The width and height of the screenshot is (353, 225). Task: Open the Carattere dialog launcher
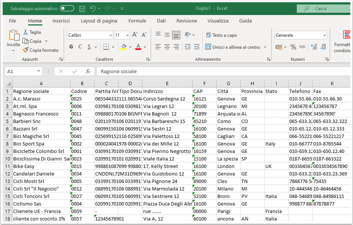coord(148,59)
